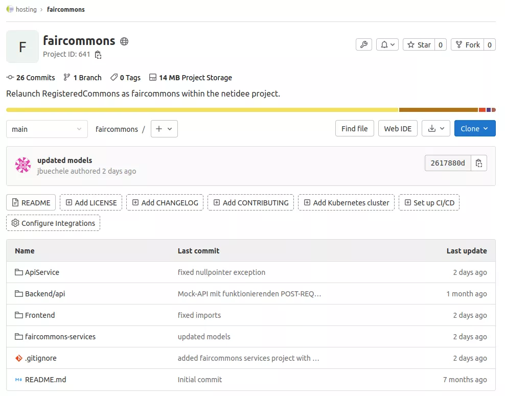
Task: Open the blue Clone dropdown
Action: click(x=474, y=128)
